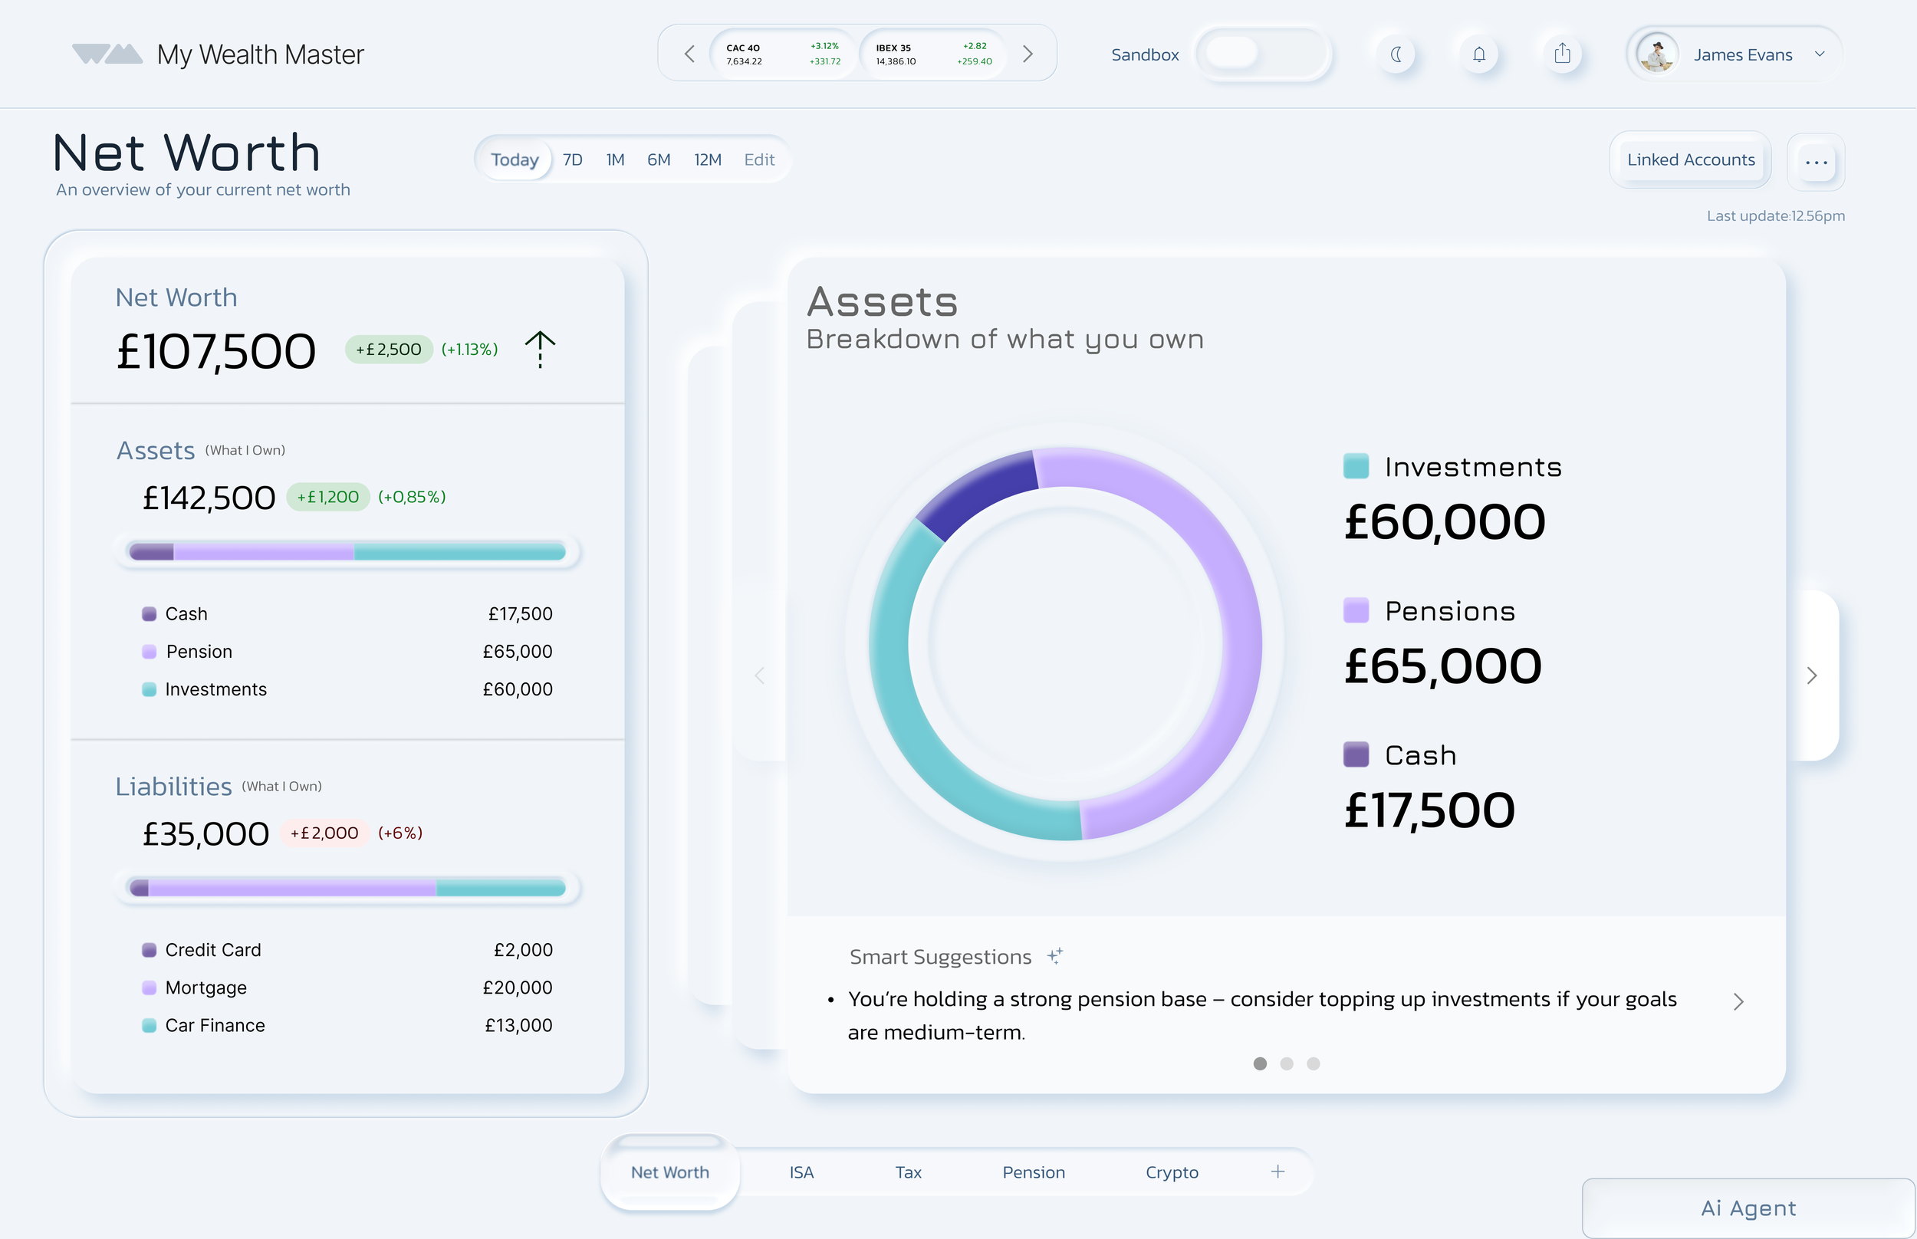Select the 7D time range option
Image resolution: width=1917 pixels, height=1239 pixels.
pos(572,159)
